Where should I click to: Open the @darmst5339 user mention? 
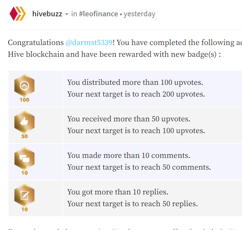point(89,42)
